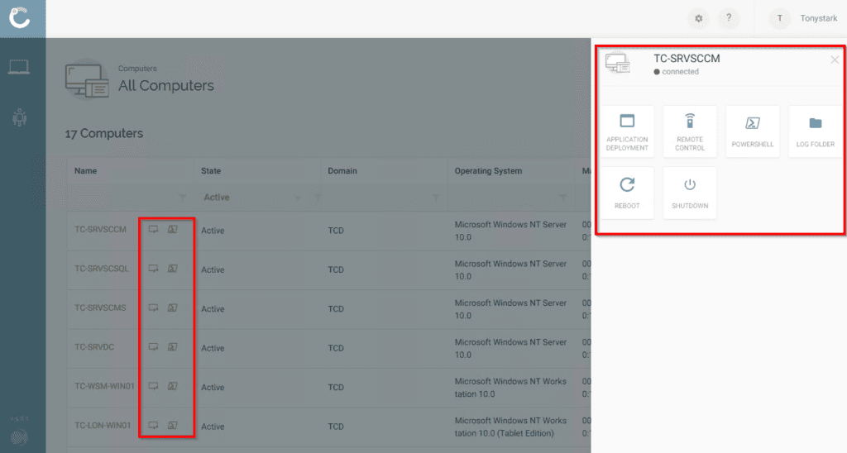The image size is (847, 453).
Task: Click the monitor icon on the TC-LON-WIN01 row
Action: click(x=153, y=426)
